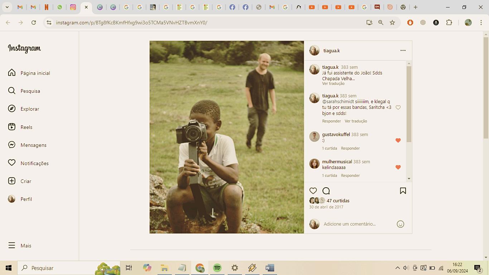Open the Extensions puzzle icon
Viewport: 489px width, 275px height.
(x=449, y=23)
